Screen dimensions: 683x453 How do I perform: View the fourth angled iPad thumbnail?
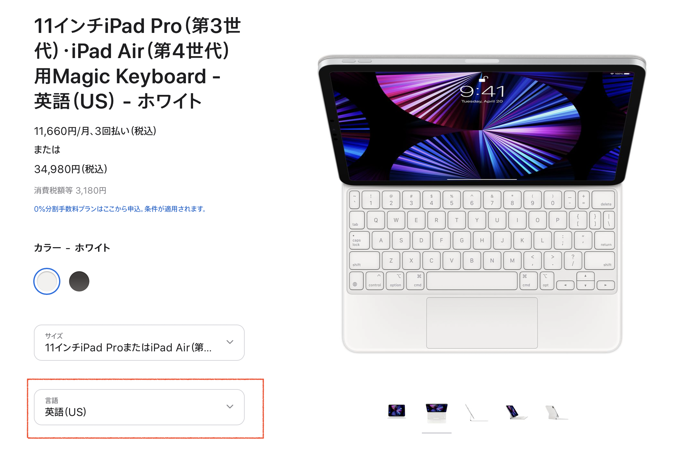click(x=516, y=412)
